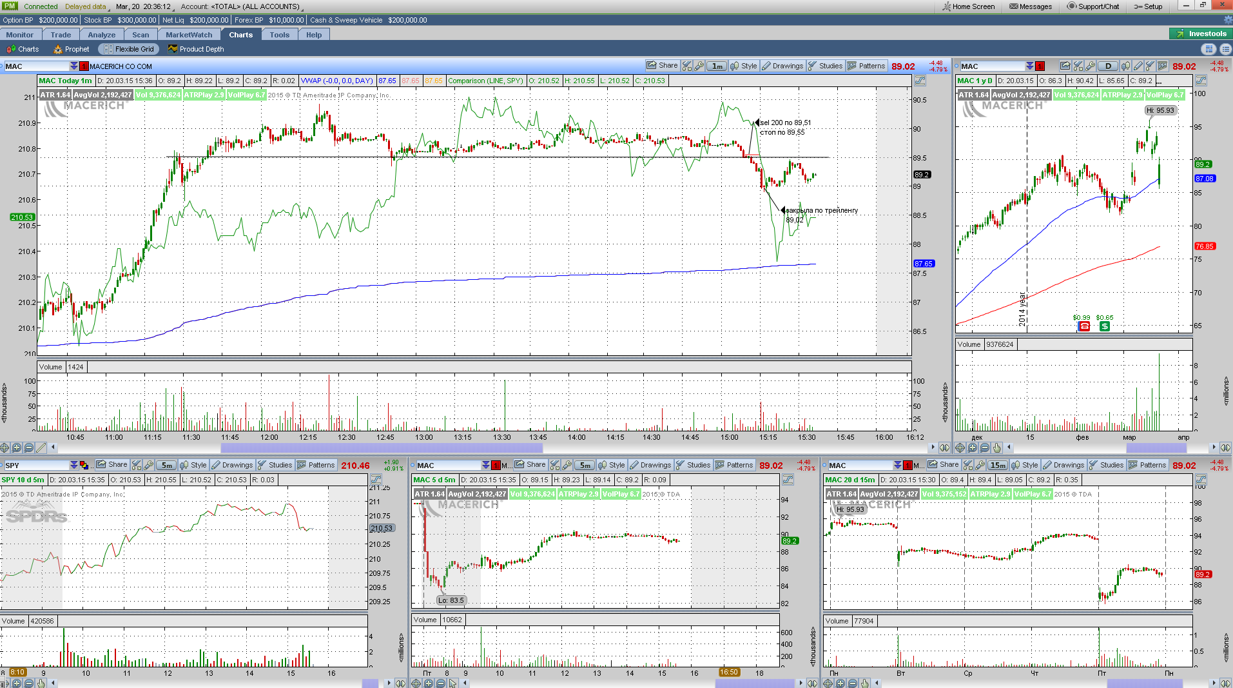Open the Help tab
Screen dimensions: 1233x688
pos(314,35)
